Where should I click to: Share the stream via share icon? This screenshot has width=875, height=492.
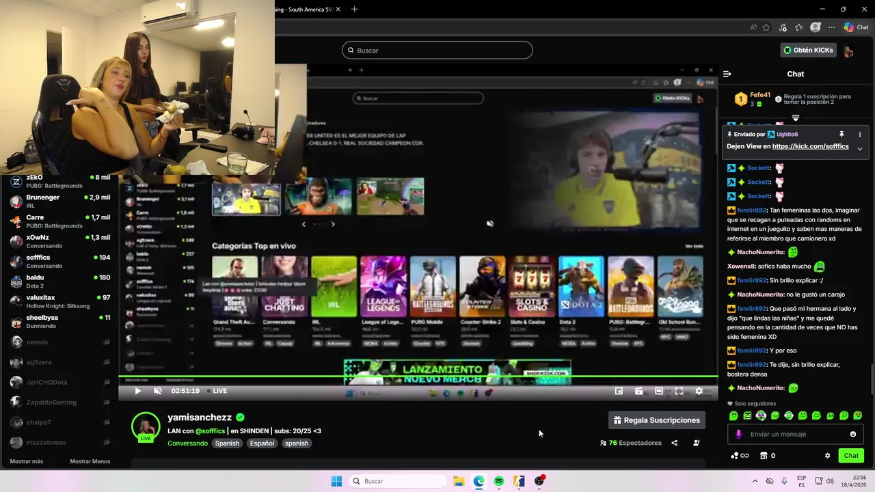674,443
